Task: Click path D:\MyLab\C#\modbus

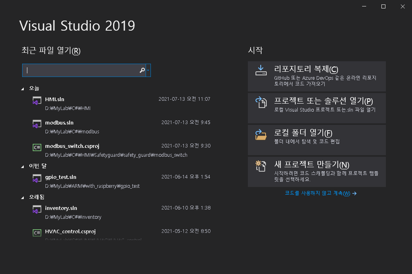Action: [72, 132]
